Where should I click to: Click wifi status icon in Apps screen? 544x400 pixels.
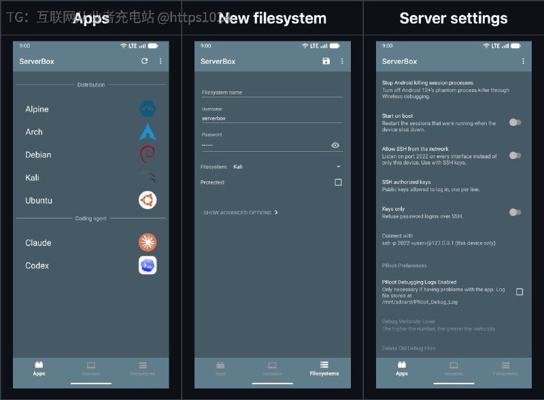tap(124, 46)
